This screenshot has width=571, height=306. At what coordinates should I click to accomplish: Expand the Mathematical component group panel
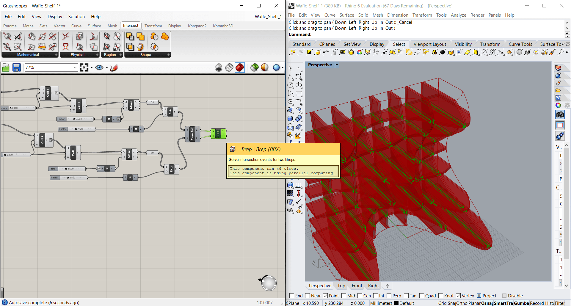56,55
